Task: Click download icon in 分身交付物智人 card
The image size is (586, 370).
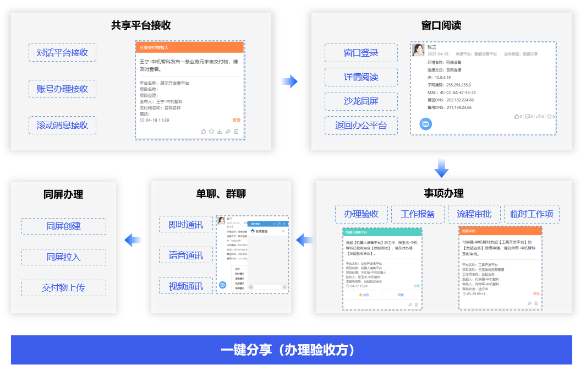Action: pos(220,132)
